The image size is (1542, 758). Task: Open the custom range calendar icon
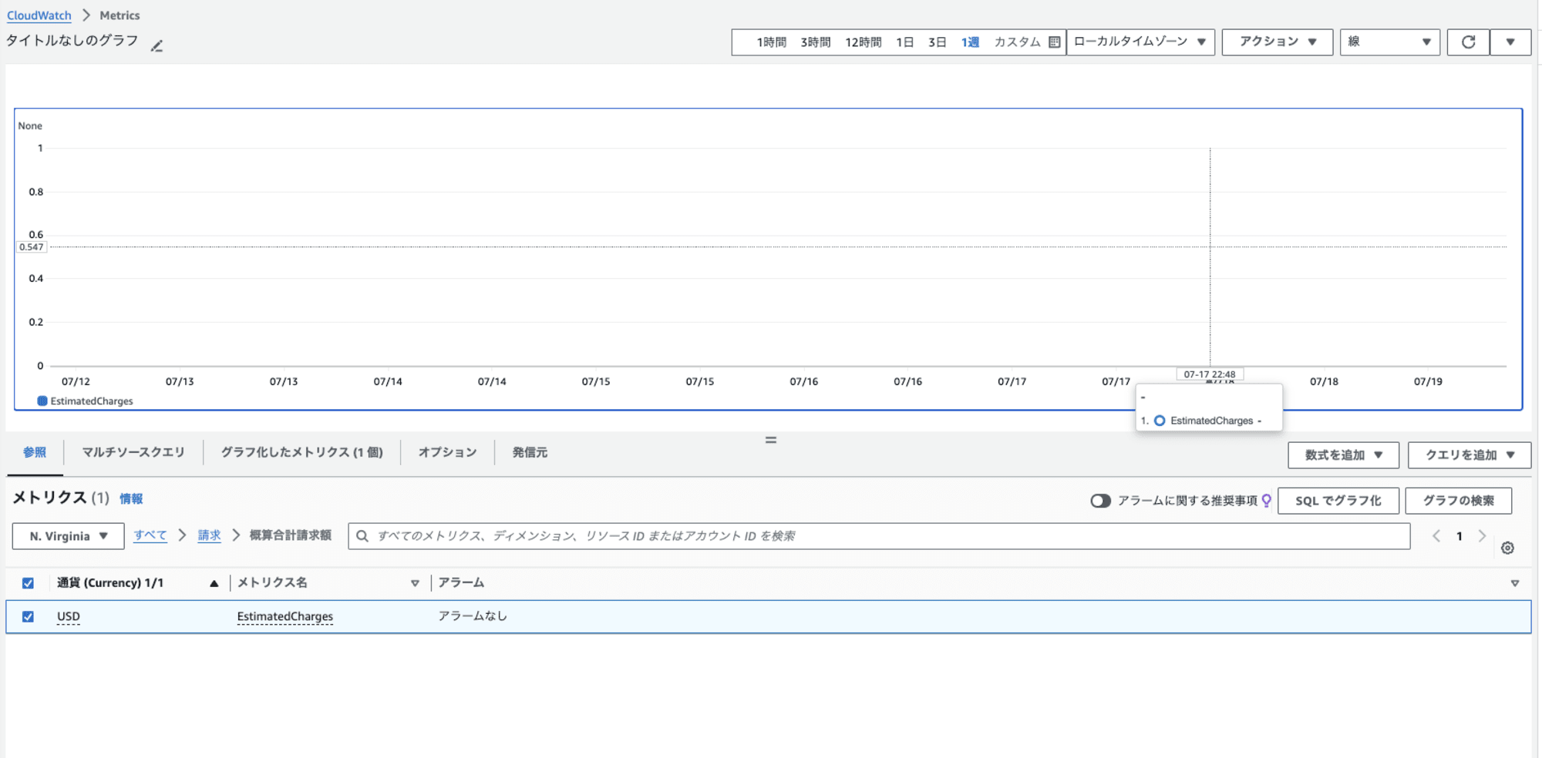coord(1054,42)
